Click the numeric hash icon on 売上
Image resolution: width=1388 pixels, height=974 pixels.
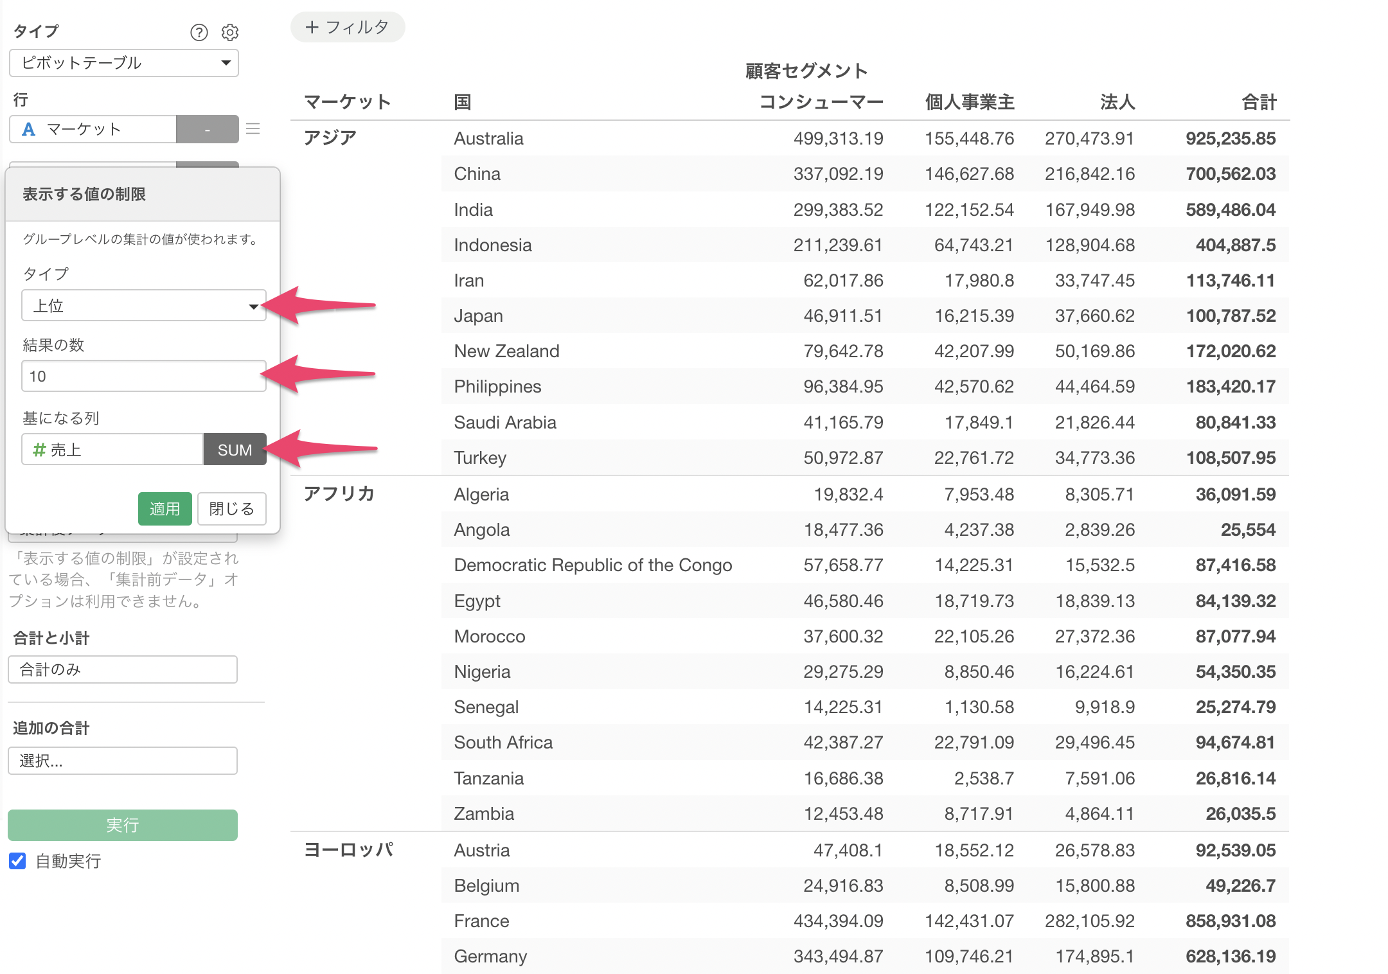click(39, 450)
